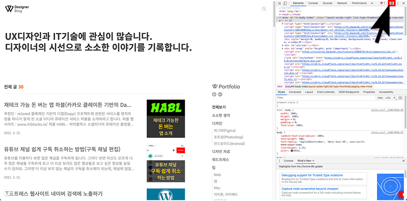Switch to the Performance tab

tap(359, 3)
